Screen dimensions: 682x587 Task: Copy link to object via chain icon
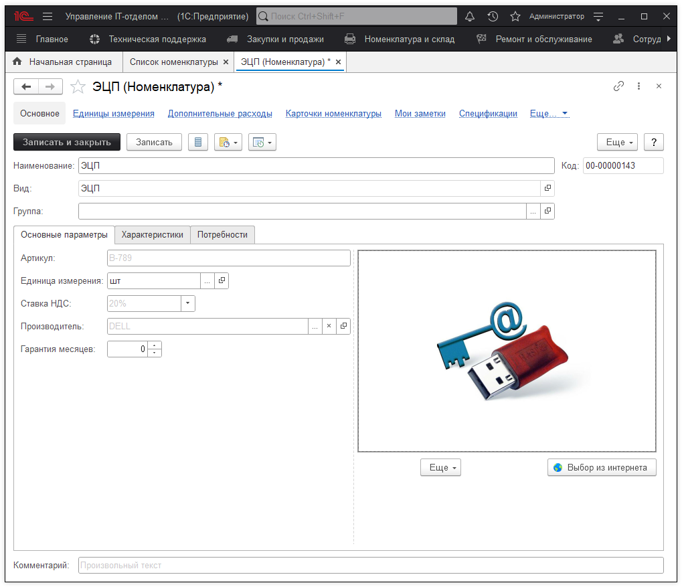(x=618, y=86)
